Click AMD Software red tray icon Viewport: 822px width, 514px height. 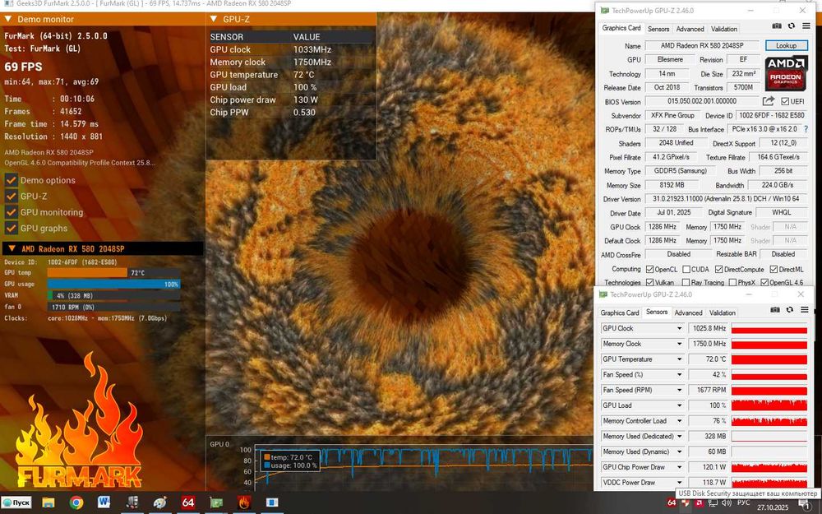(699, 502)
